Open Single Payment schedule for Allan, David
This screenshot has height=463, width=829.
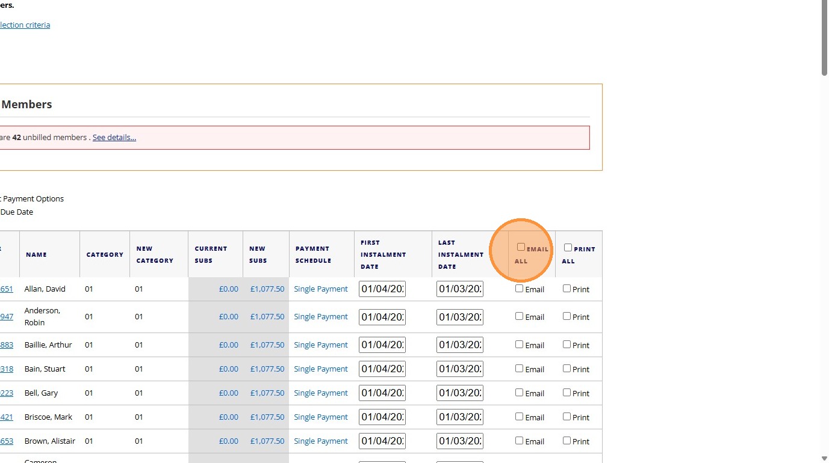pos(321,289)
